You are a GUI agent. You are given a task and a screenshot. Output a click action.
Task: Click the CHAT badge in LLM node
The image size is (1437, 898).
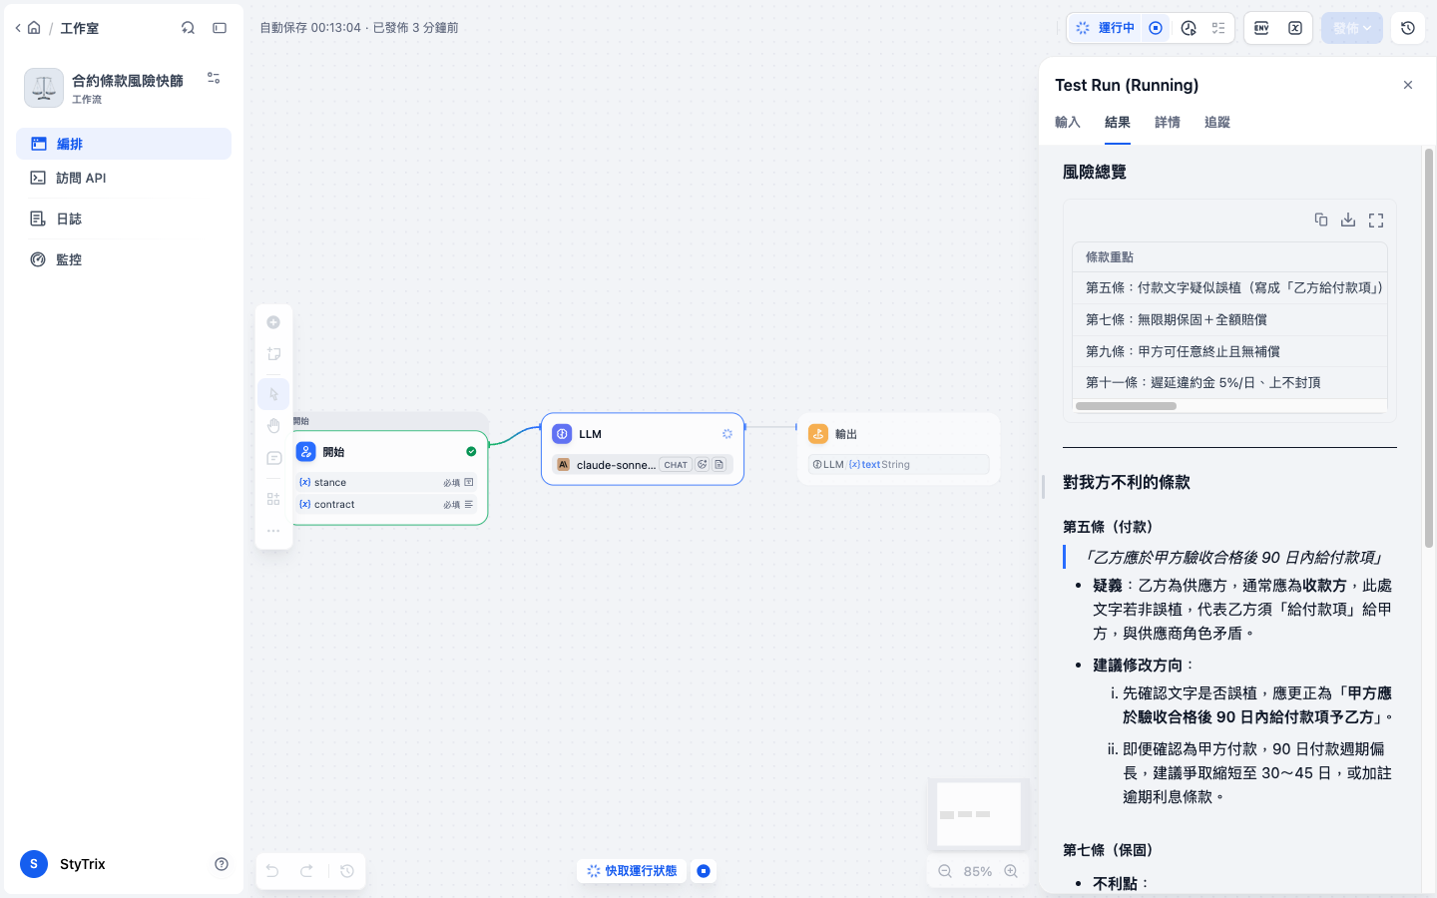tap(676, 465)
